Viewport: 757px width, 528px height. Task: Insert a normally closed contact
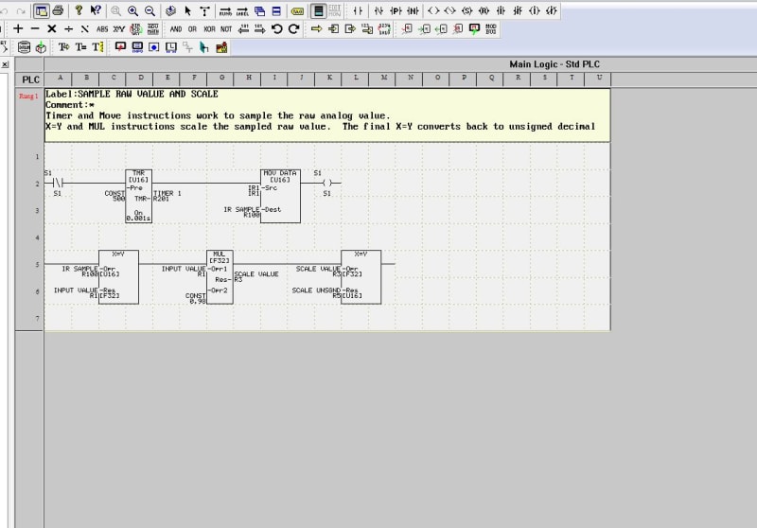[x=379, y=10]
